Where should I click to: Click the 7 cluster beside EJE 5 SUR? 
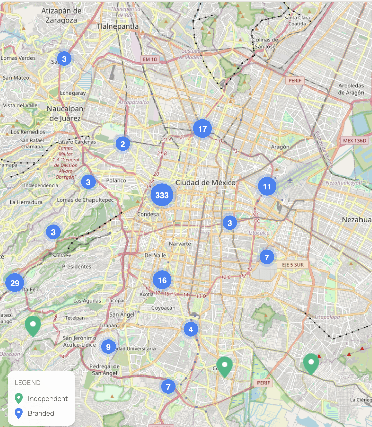point(267,257)
